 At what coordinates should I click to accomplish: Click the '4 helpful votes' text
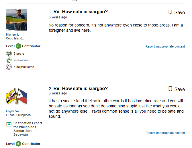[x=24, y=67]
